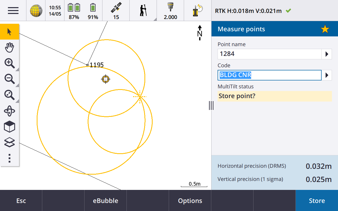Screen dimensions: 338x211
Task: Click the Code field containing BLDG CNR
Action: pos(269,75)
